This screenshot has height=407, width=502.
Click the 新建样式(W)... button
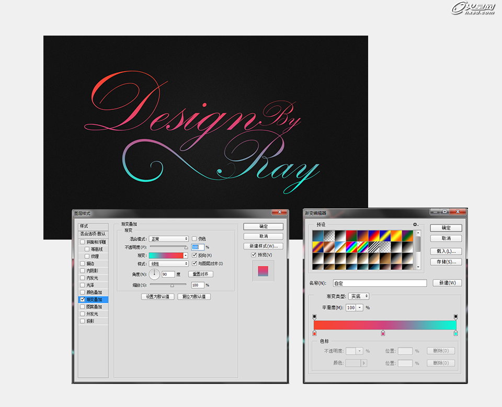coord(263,246)
